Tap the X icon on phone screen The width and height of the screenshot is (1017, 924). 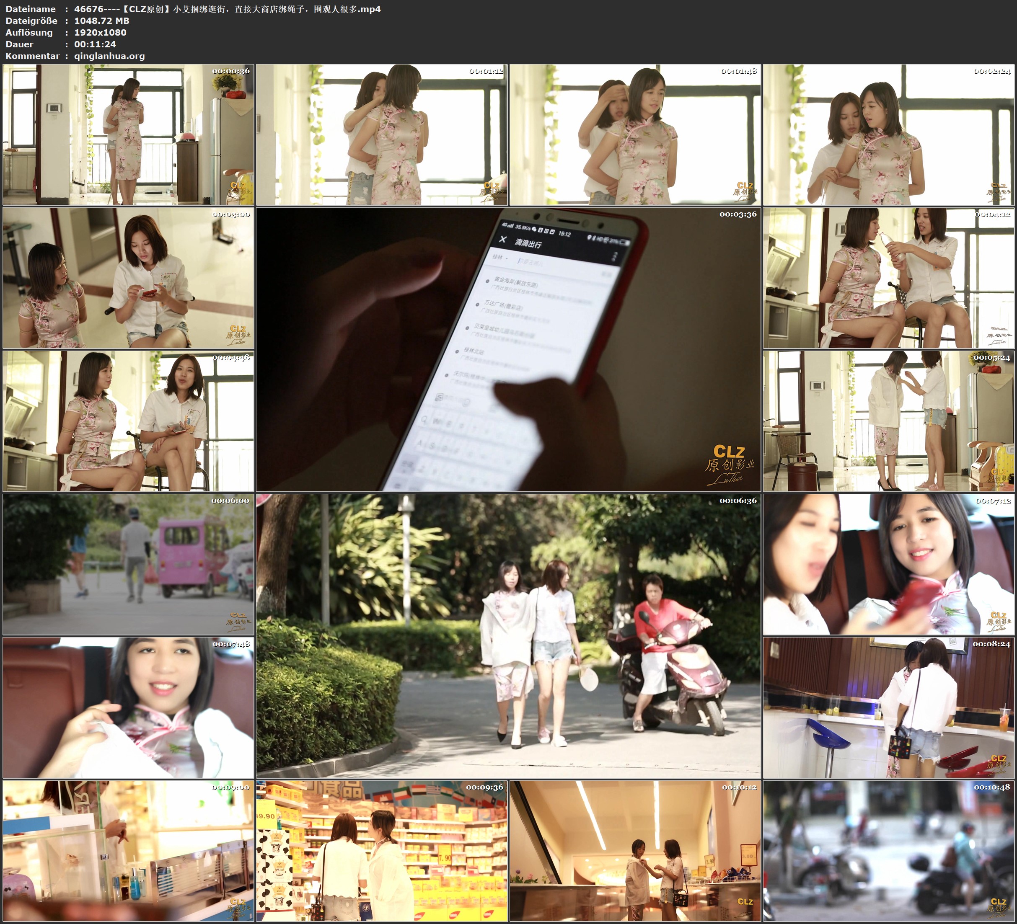502,239
